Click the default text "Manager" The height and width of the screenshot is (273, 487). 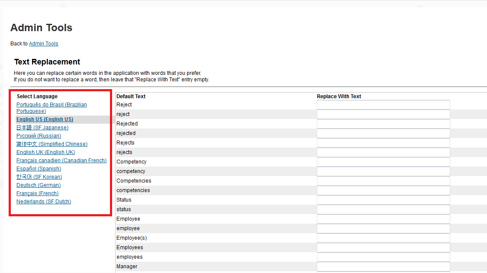point(127,267)
